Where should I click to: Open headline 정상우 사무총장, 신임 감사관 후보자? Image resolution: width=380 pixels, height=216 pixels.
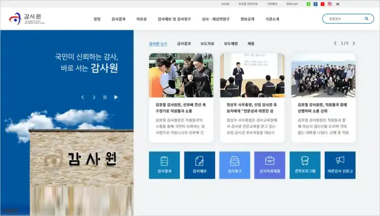pos(251,108)
